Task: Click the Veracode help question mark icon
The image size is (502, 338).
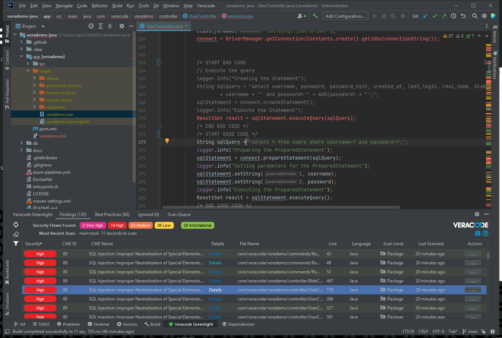Action: (485, 233)
